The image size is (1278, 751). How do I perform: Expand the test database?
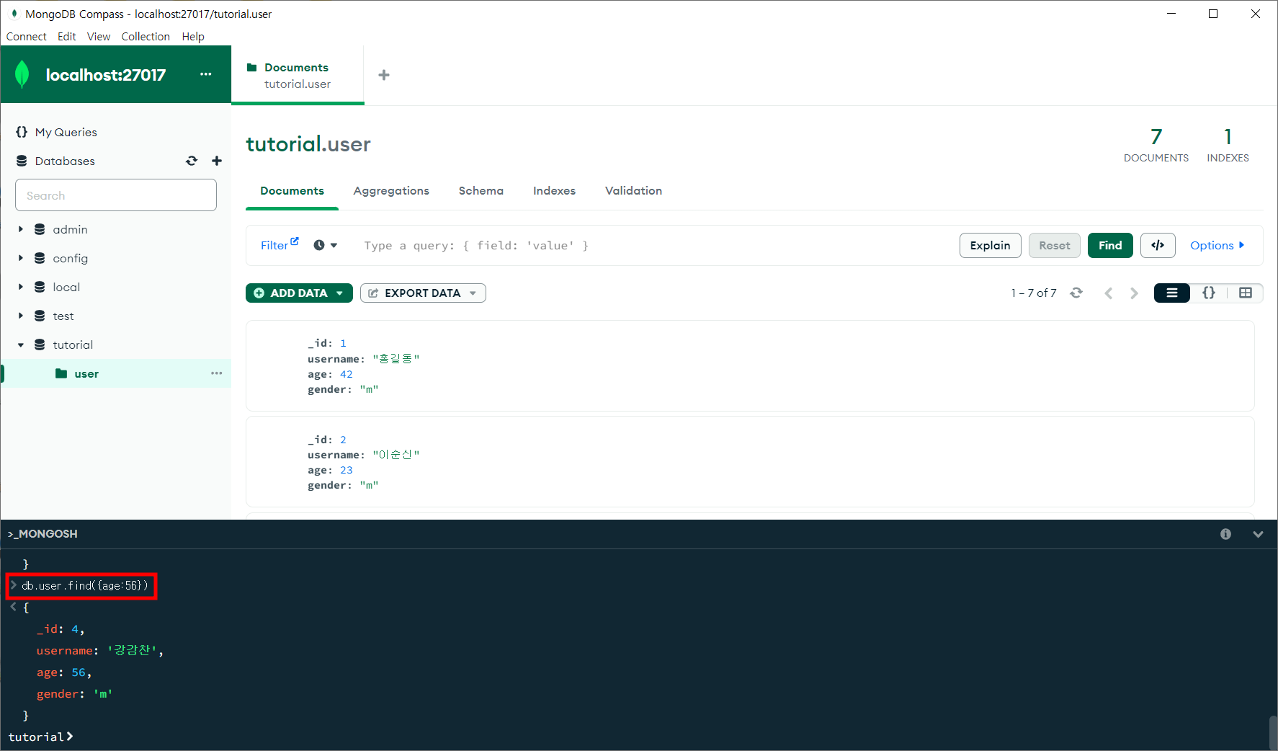(x=21, y=316)
